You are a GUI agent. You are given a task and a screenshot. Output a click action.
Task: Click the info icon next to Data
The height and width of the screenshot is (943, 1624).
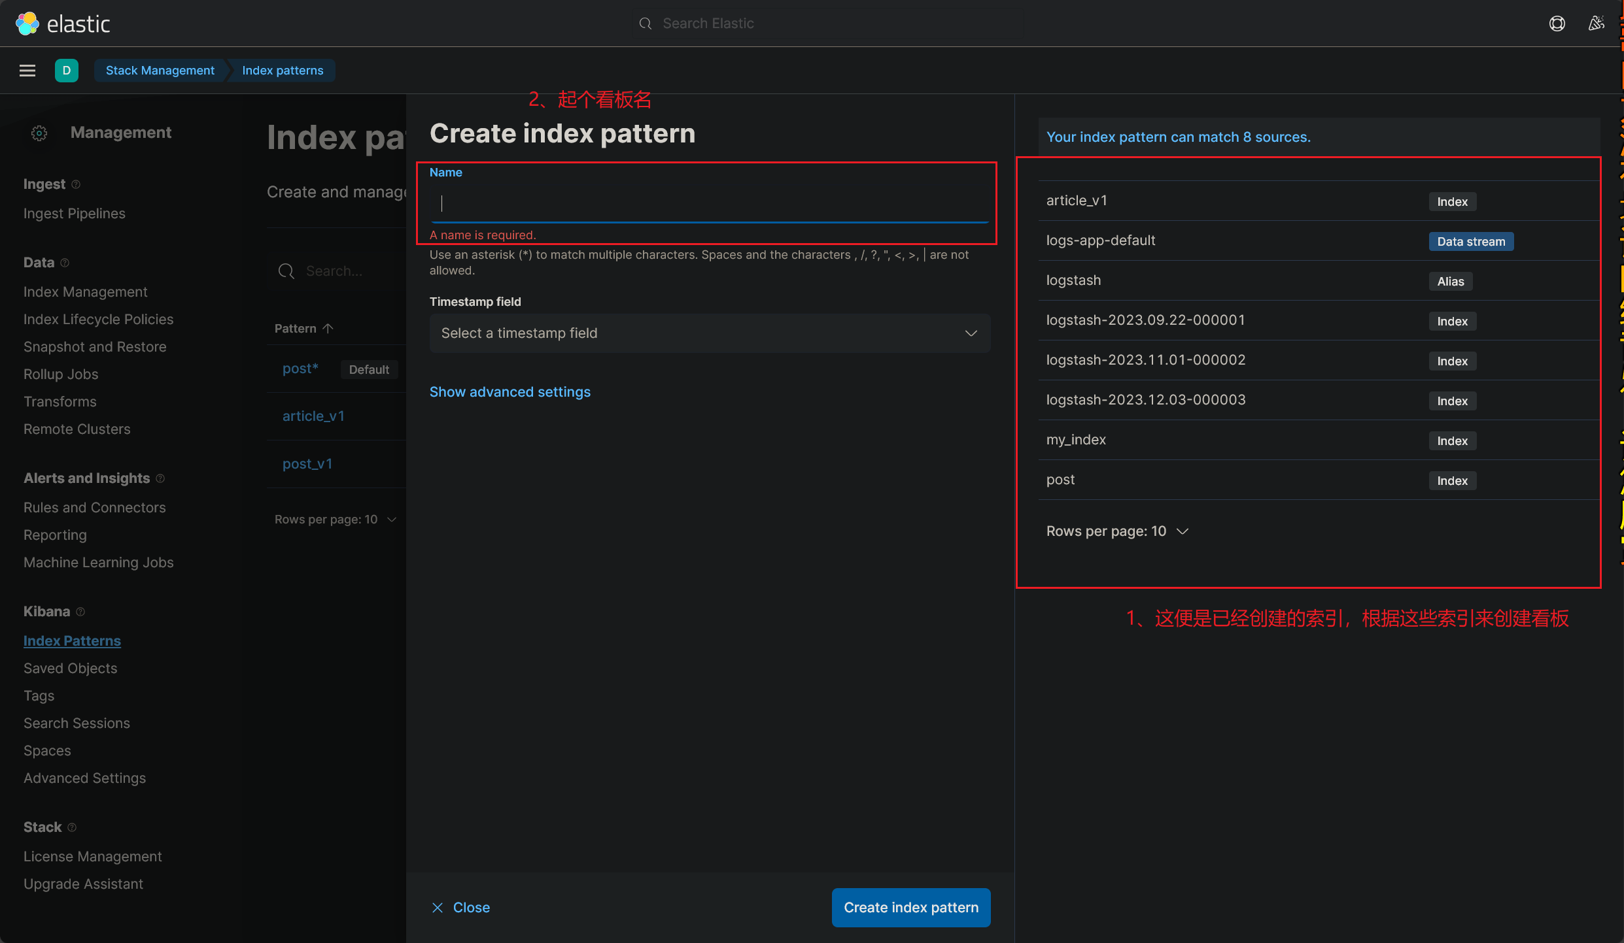click(65, 263)
